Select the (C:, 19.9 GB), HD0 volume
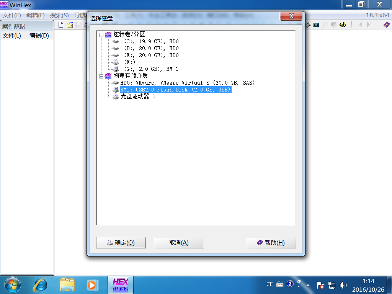Screen dimensions: 392x294 [151, 41]
